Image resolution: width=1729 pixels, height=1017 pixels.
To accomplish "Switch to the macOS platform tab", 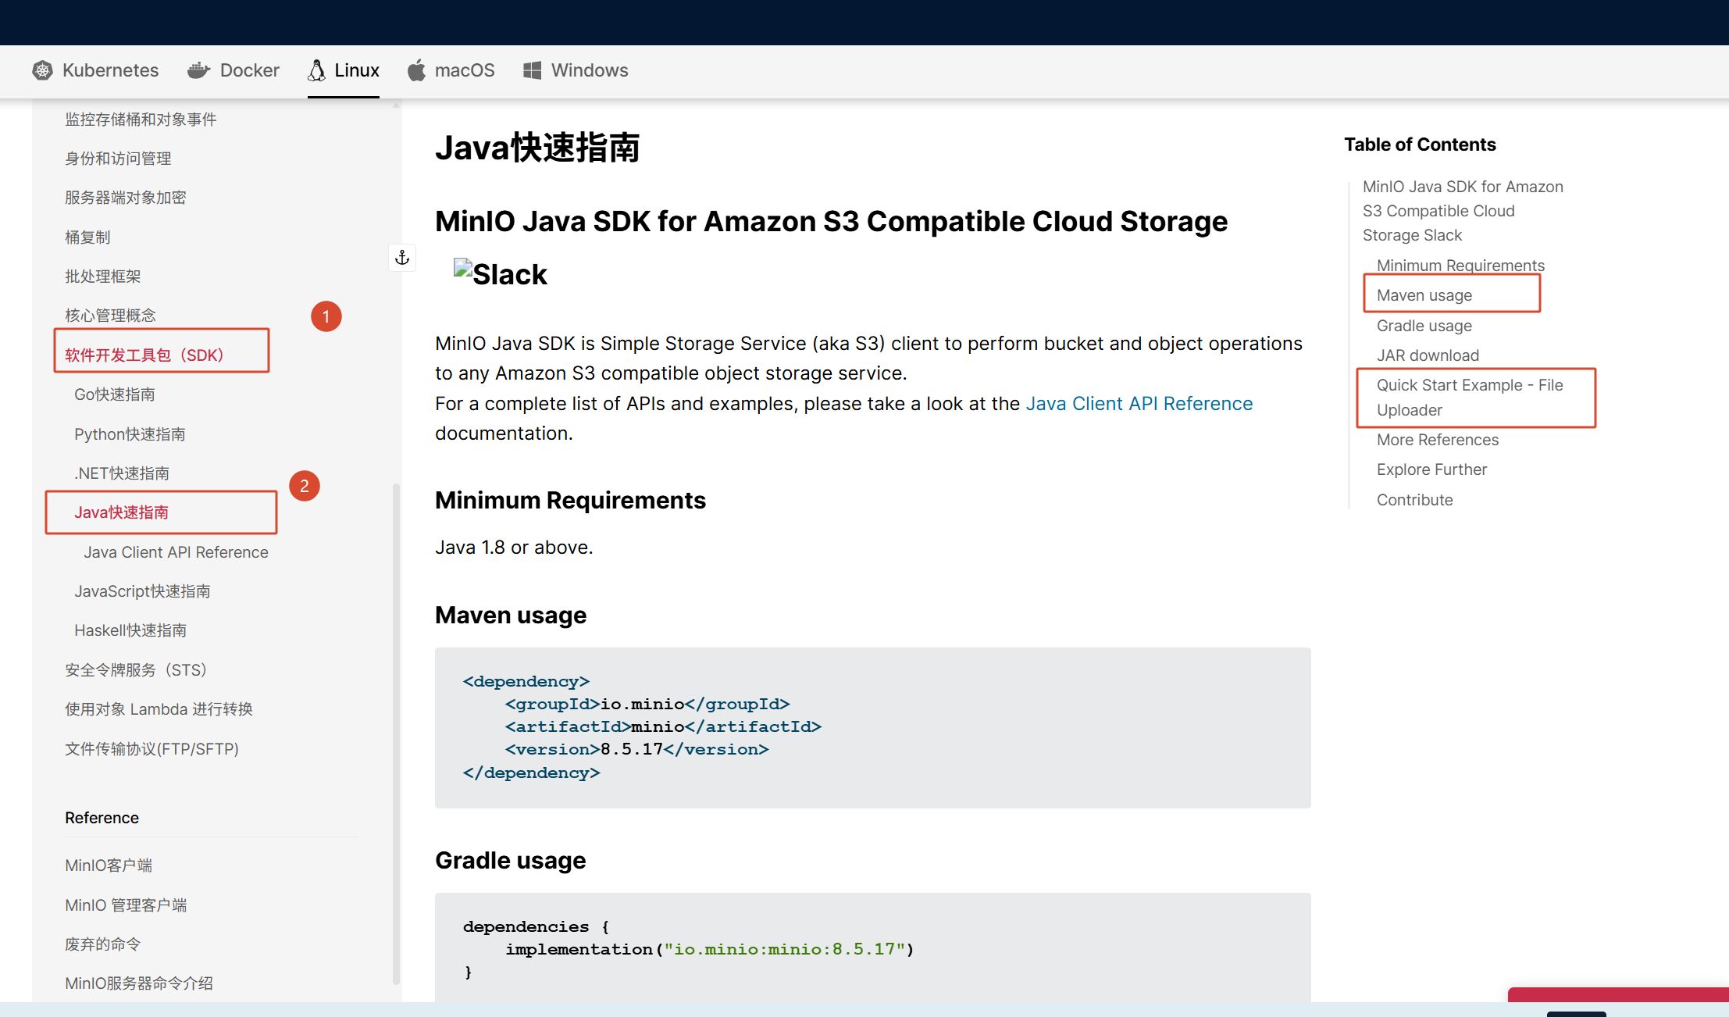I will click(x=451, y=70).
